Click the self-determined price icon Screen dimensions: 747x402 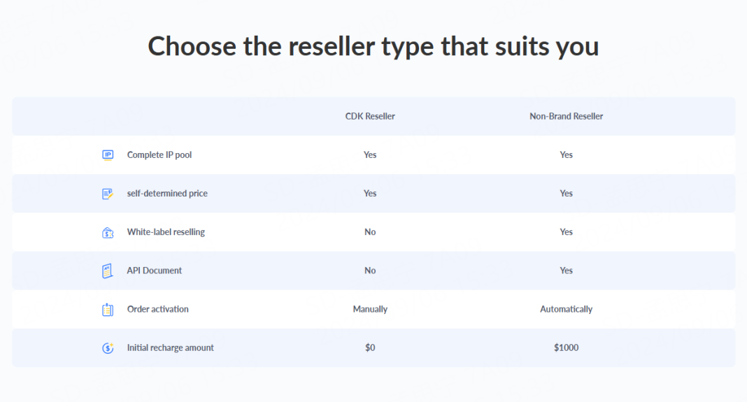point(108,194)
